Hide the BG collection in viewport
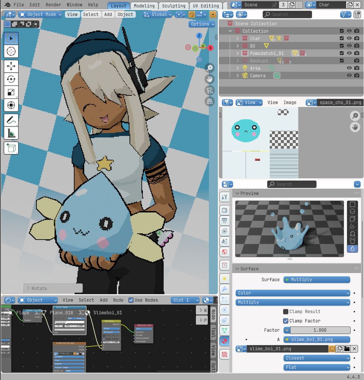The height and width of the screenshot is (380, 364). 349,46
